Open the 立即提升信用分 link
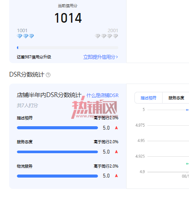 (x=101, y=57)
